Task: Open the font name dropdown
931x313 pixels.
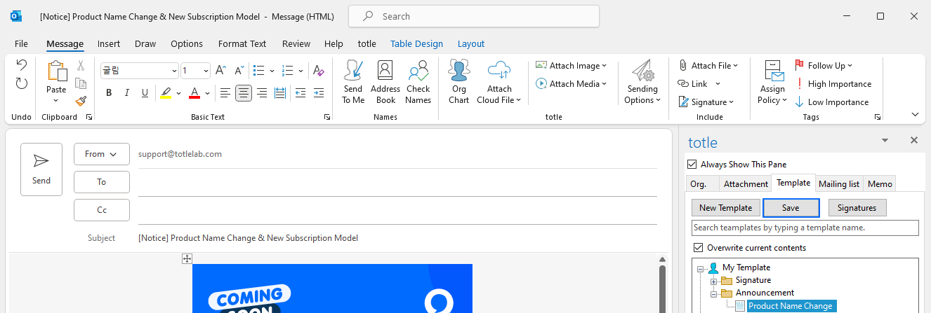Action: coord(174,71)
